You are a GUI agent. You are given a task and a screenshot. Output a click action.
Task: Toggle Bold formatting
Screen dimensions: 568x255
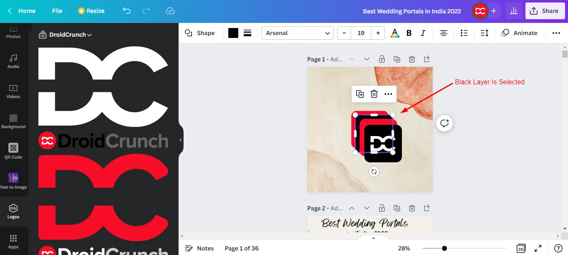409,33
